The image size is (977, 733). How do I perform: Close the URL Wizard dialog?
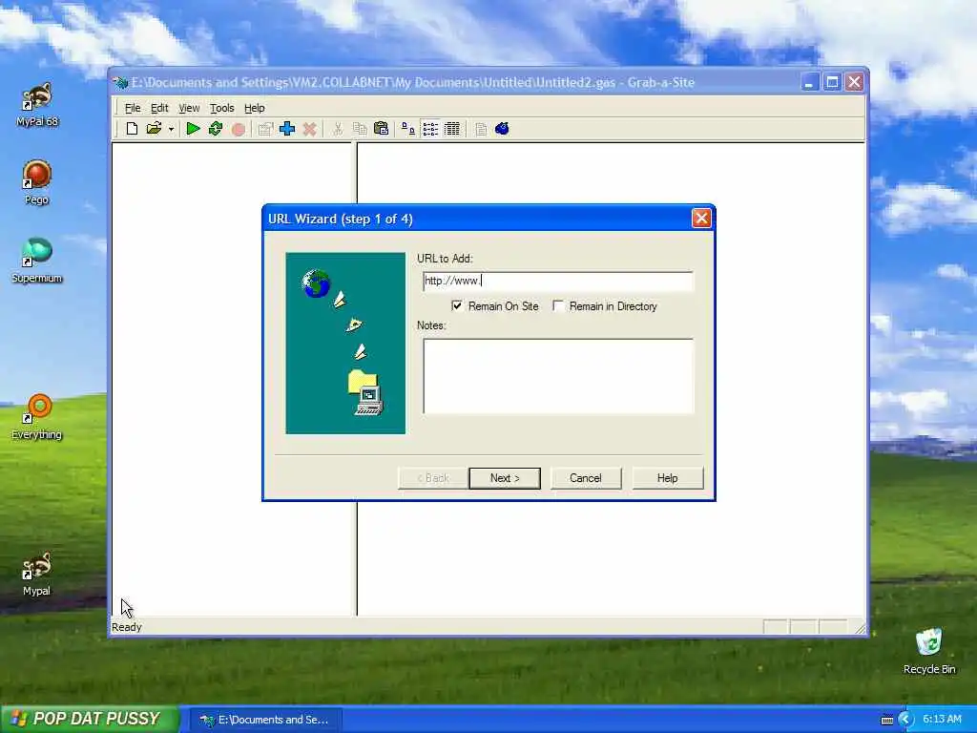(x=701, y=219)
